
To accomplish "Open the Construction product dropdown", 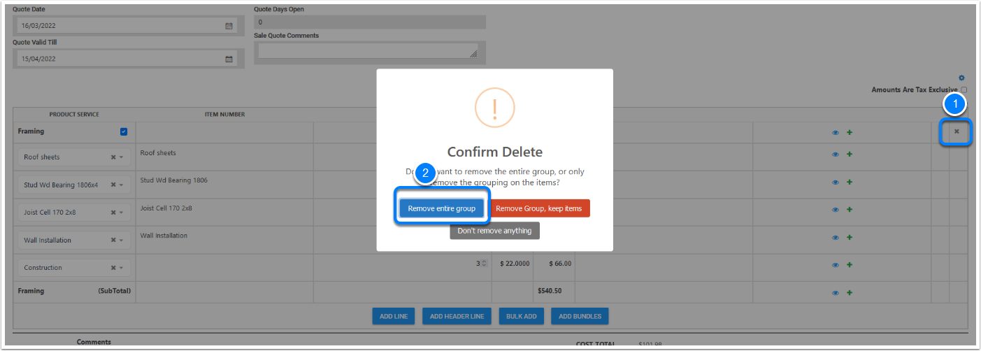I will coord(122,268).
